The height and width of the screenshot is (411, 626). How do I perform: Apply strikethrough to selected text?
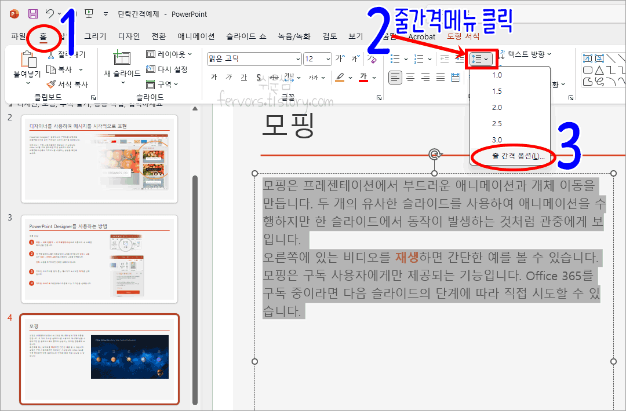pos(259,76)
